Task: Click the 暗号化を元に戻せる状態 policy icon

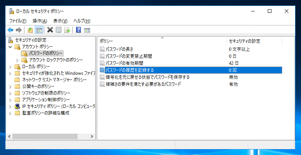Action: (102, 77)
